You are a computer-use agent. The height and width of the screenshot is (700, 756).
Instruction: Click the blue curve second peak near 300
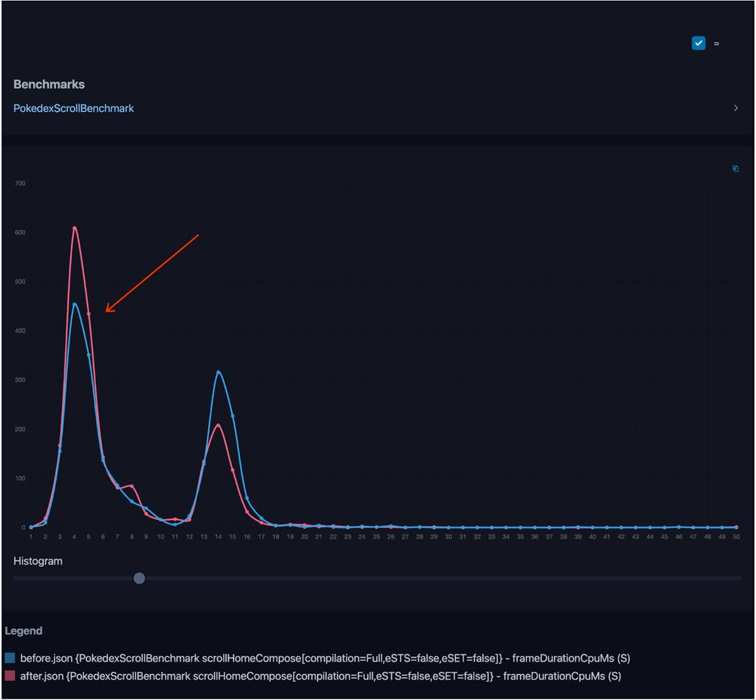[218, 372]
